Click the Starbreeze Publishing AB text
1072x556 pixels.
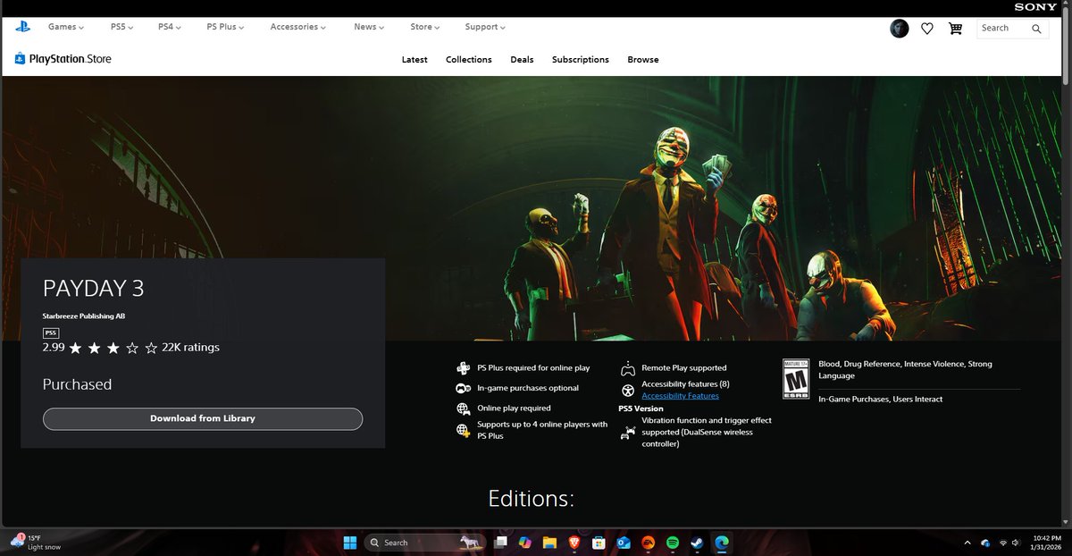[85, 316]
